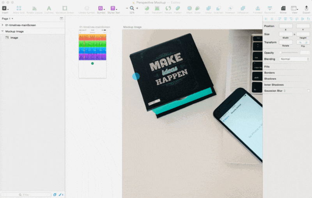Image resolution: width=312 pixels, height=198 pixels.
Task: Align layers to the top edge
Action: point(297,19)
